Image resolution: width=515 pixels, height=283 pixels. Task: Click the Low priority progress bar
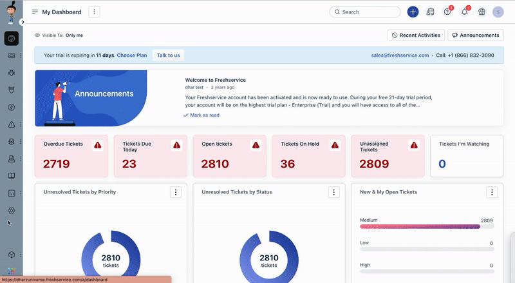click(x=427, y=249)
